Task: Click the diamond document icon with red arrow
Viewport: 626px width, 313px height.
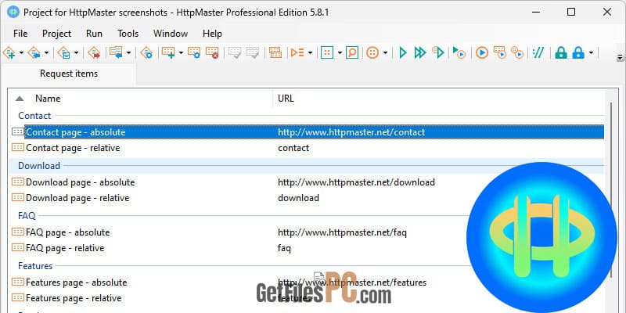Action: (94, 52)
